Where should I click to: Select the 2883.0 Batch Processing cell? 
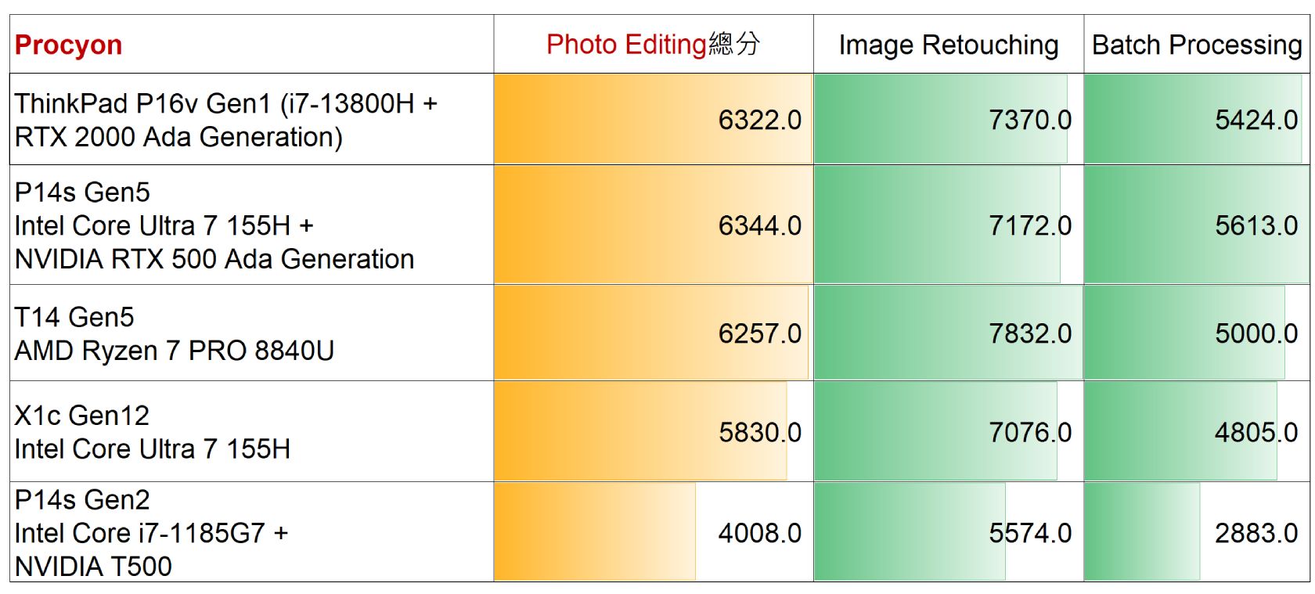point(1197,532)
